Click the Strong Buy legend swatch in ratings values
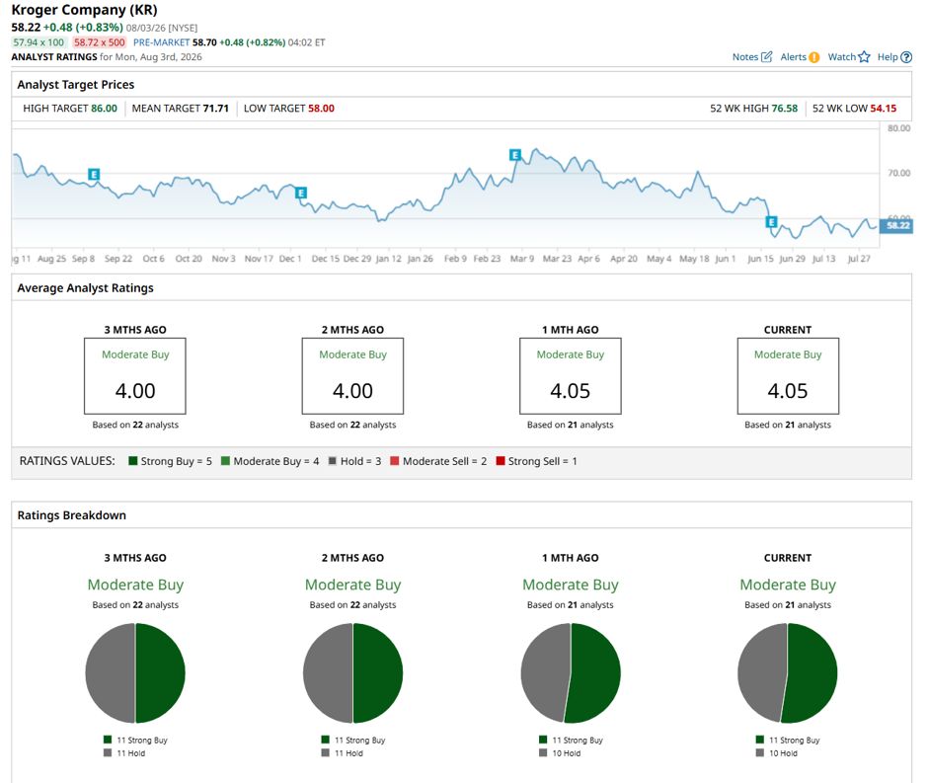The image size is (928, 783). pyautogui.click(x=133, y=461)
